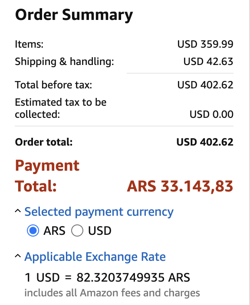
Task: Select the USD payment currency radio button
Action: (77, 230)
